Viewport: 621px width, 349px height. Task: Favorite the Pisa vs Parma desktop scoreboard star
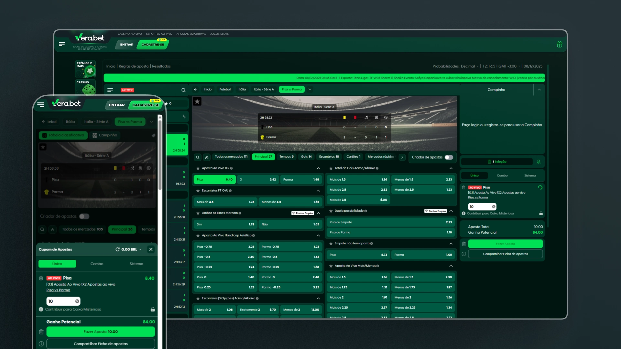[197, 101]
